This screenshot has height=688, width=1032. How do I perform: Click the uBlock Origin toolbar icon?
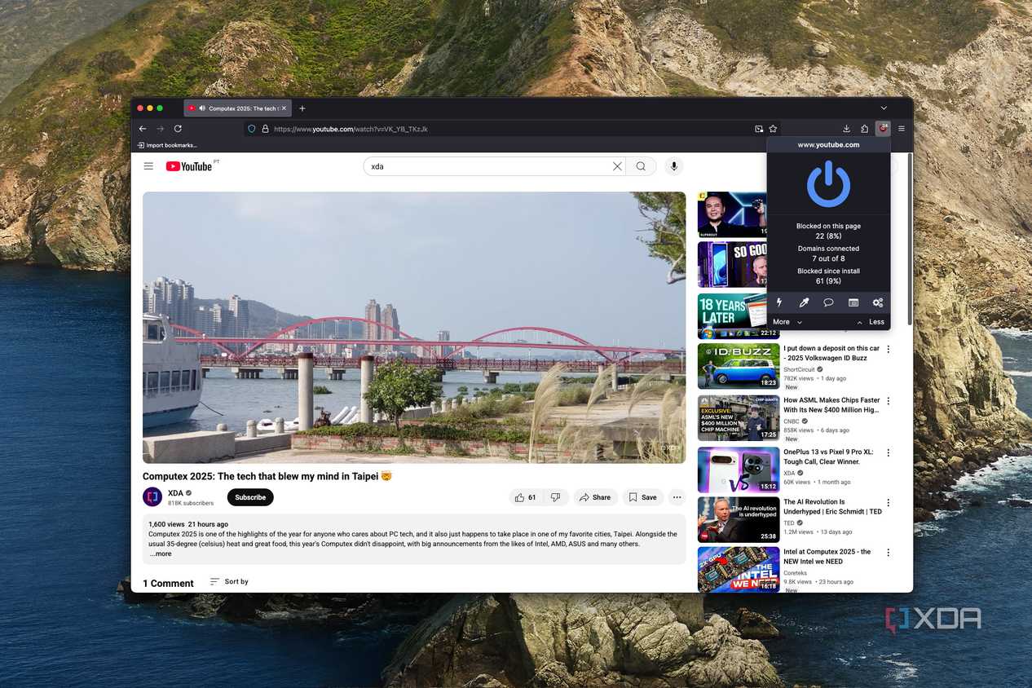883,129
